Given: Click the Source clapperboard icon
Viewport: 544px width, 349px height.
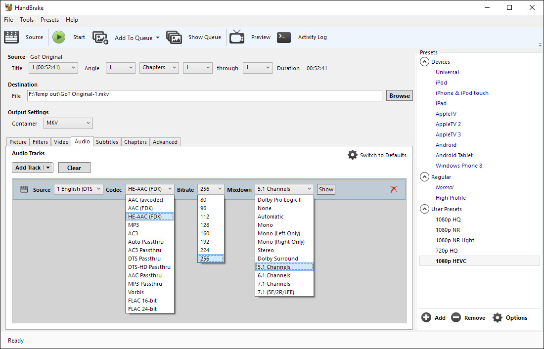Looking at the screenshot, I should (11, 37).
